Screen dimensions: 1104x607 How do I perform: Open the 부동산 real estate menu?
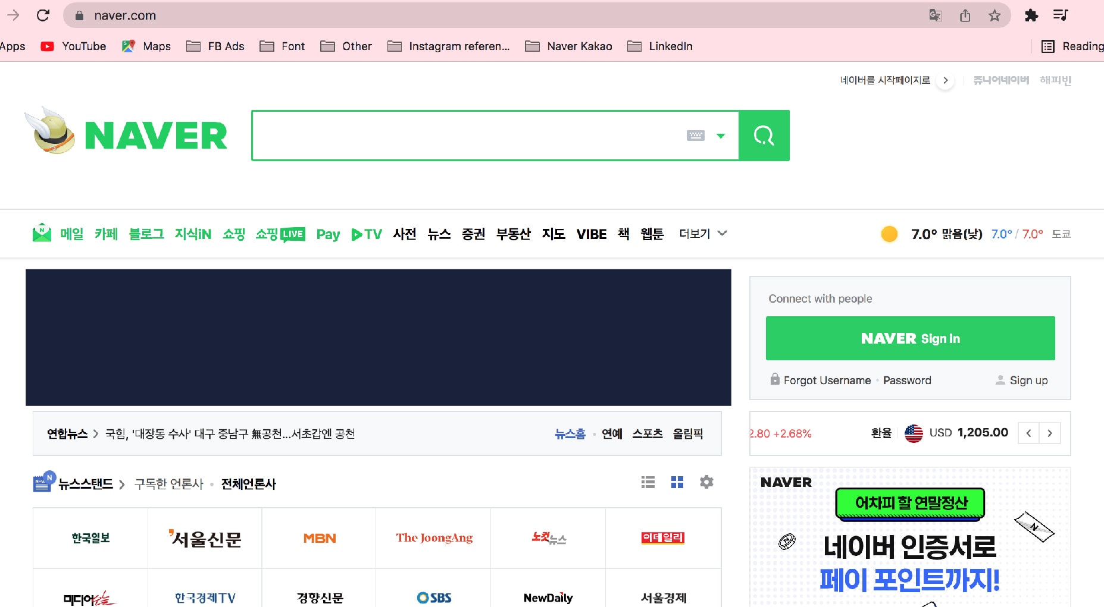(x=514, y=234)
